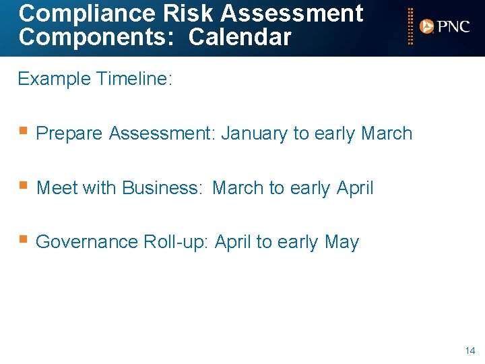Select the March to early April text
The image size is (485, 364).
click(x=293, y=188)
